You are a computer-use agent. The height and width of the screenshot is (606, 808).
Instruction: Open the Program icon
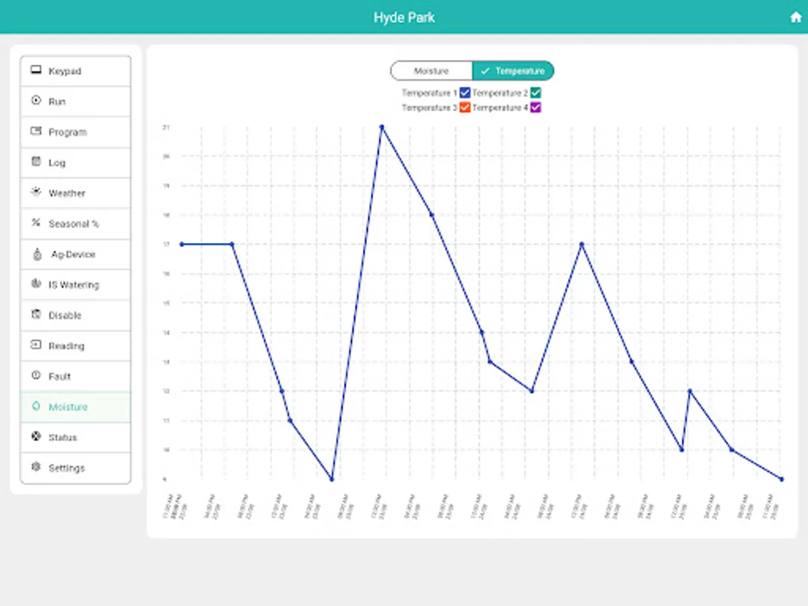point(36,131)
